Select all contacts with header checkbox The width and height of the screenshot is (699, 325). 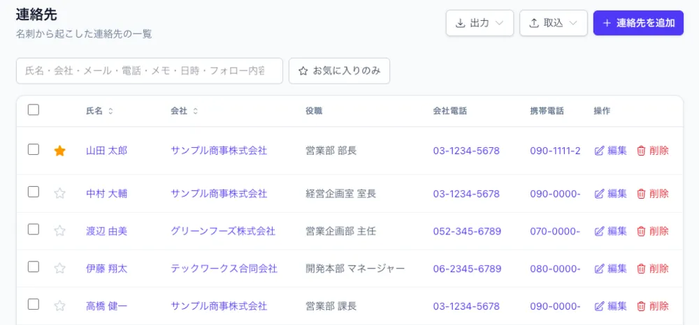(34, 109)
